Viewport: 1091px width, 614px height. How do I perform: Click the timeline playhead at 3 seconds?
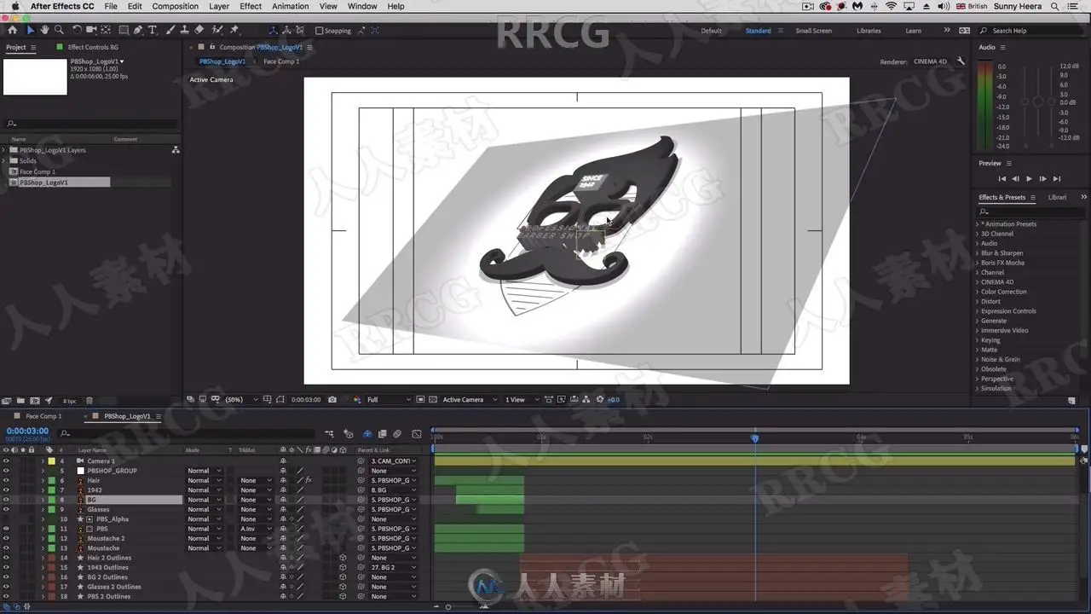click(x=754, y=438)
